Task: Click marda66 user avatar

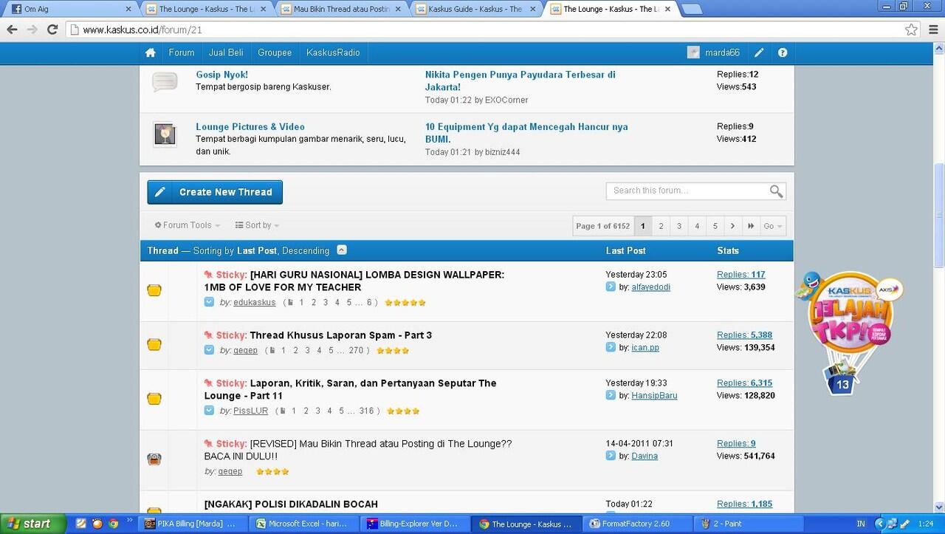Action: tap(693, 52)
